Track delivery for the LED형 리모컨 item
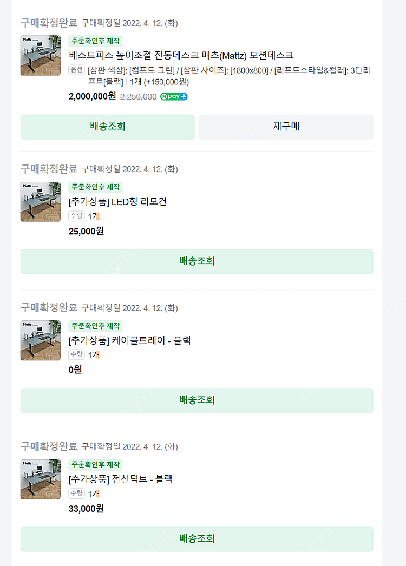Viewport: 406px width, 566px height. (x=197, y=261)
